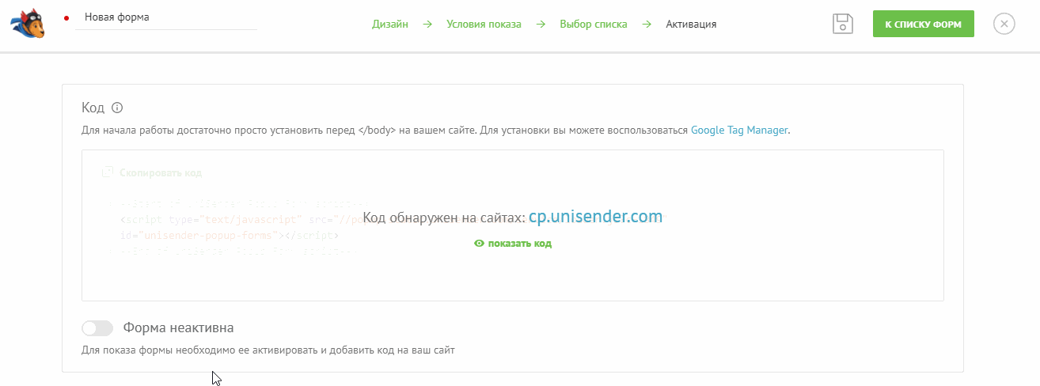Toggle the Форма неактивна switch
Screen dimensions: 1040x386
click(97, 327)
